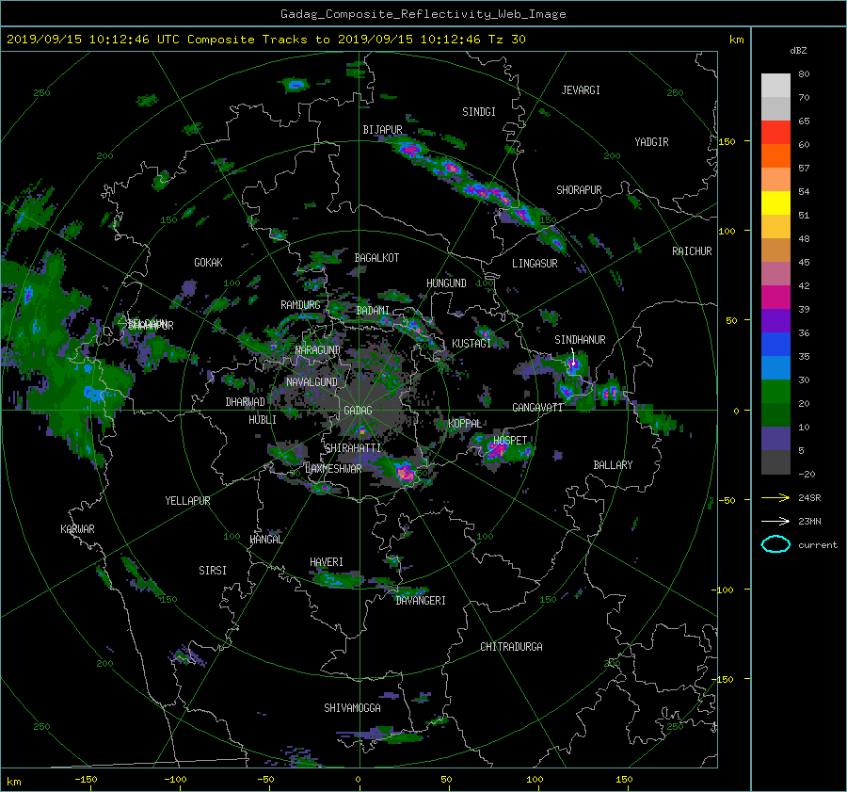Click the BAGALKOT city label
Image resolution: width=847 pixels, height=792 pixels.
[x=376, y=258]
